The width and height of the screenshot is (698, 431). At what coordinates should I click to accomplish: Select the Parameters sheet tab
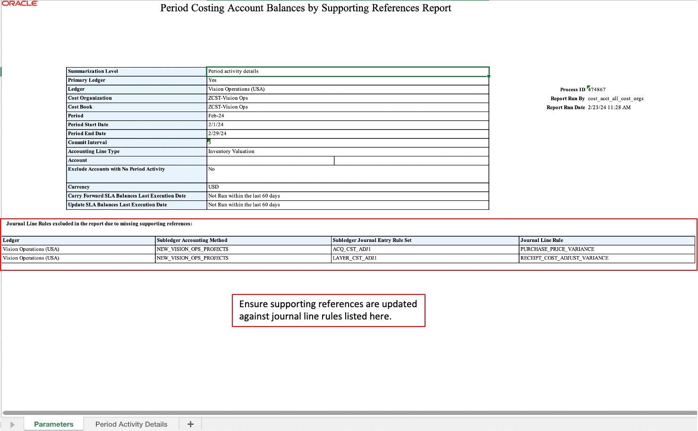(53, 423)
